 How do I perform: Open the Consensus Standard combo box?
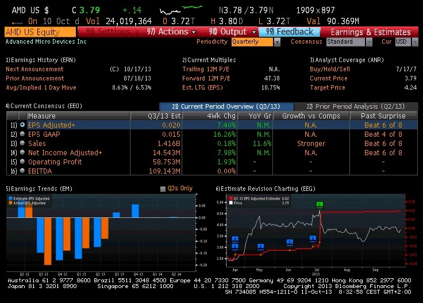click(x=345, y=42)
